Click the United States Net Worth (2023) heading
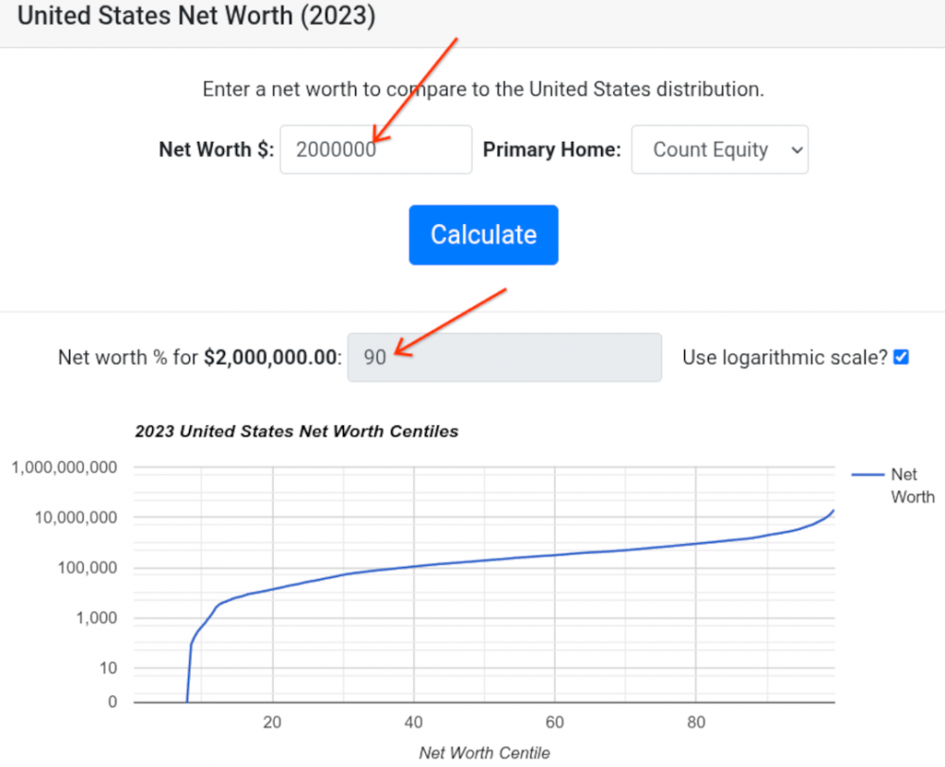Image resolution: width=945 pixels, height=767 pixels. click(197, 18)
